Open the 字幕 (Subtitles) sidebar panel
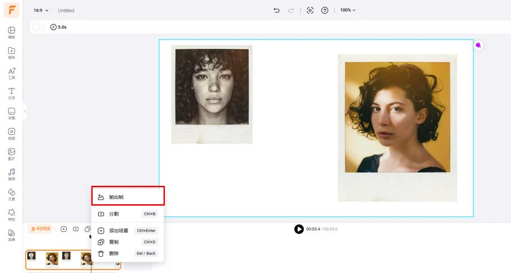The height and width of the screenshot is (273, 511). pyautogui.click(x=12, y=114)
